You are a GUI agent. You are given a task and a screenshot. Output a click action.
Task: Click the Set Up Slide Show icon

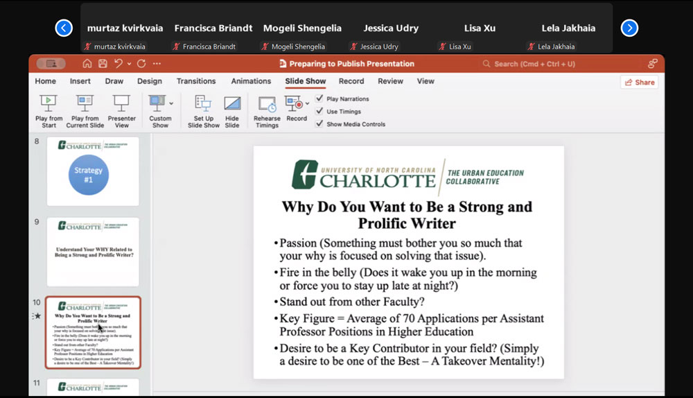click(203, 104)
